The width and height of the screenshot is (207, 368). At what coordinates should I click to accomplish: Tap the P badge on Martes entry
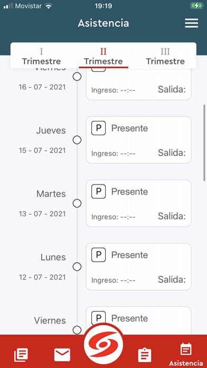pyautogui.click(x=98, y=191)
